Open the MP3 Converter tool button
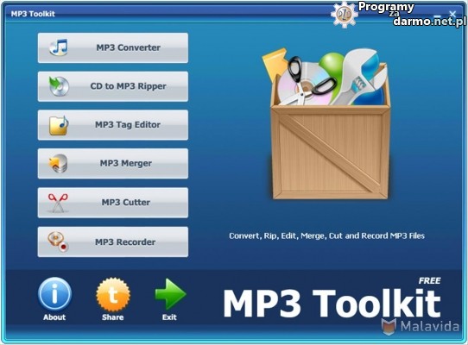The height and width of the screenshot is (345, 468). coord(113,47)
